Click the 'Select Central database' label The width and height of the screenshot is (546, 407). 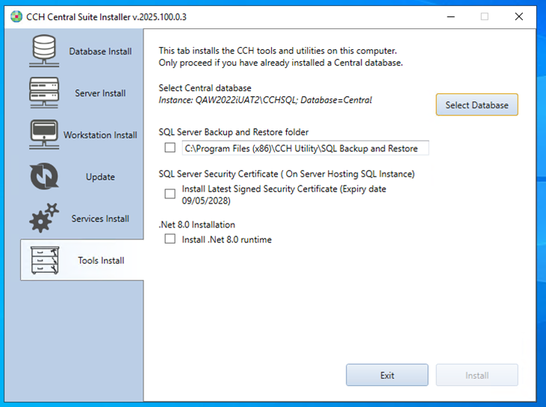point(205,88)
